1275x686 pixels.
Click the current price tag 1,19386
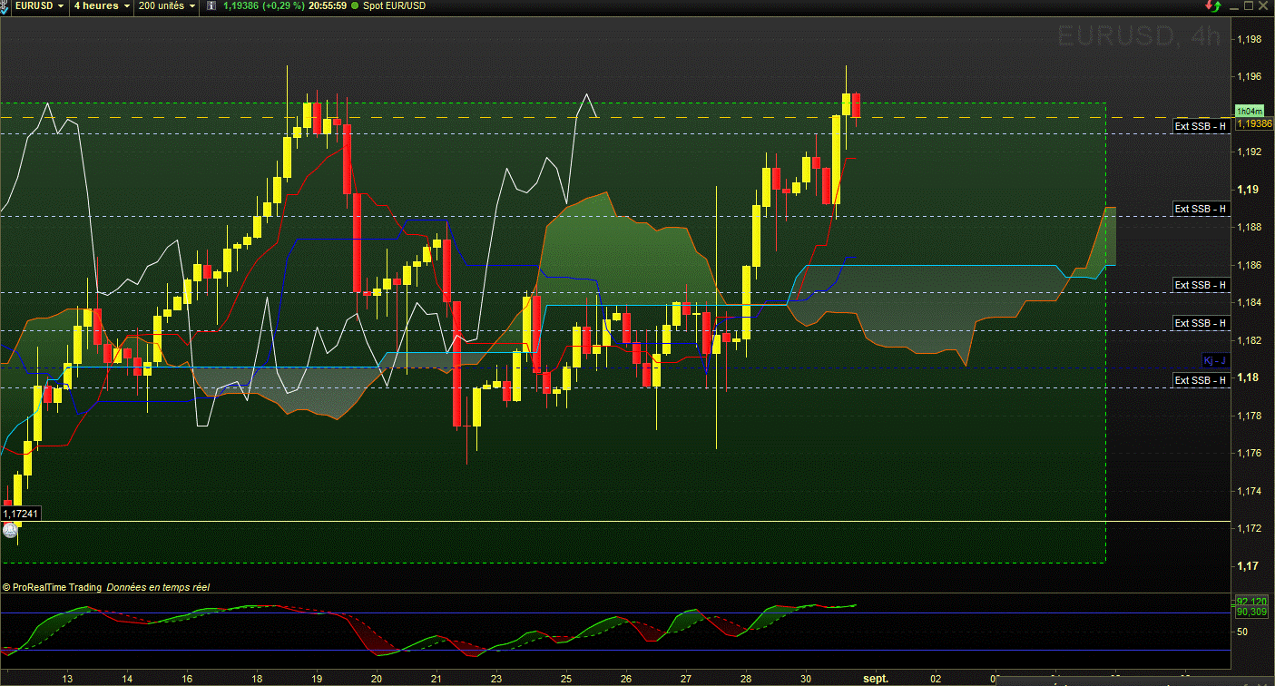[1251, 123]
